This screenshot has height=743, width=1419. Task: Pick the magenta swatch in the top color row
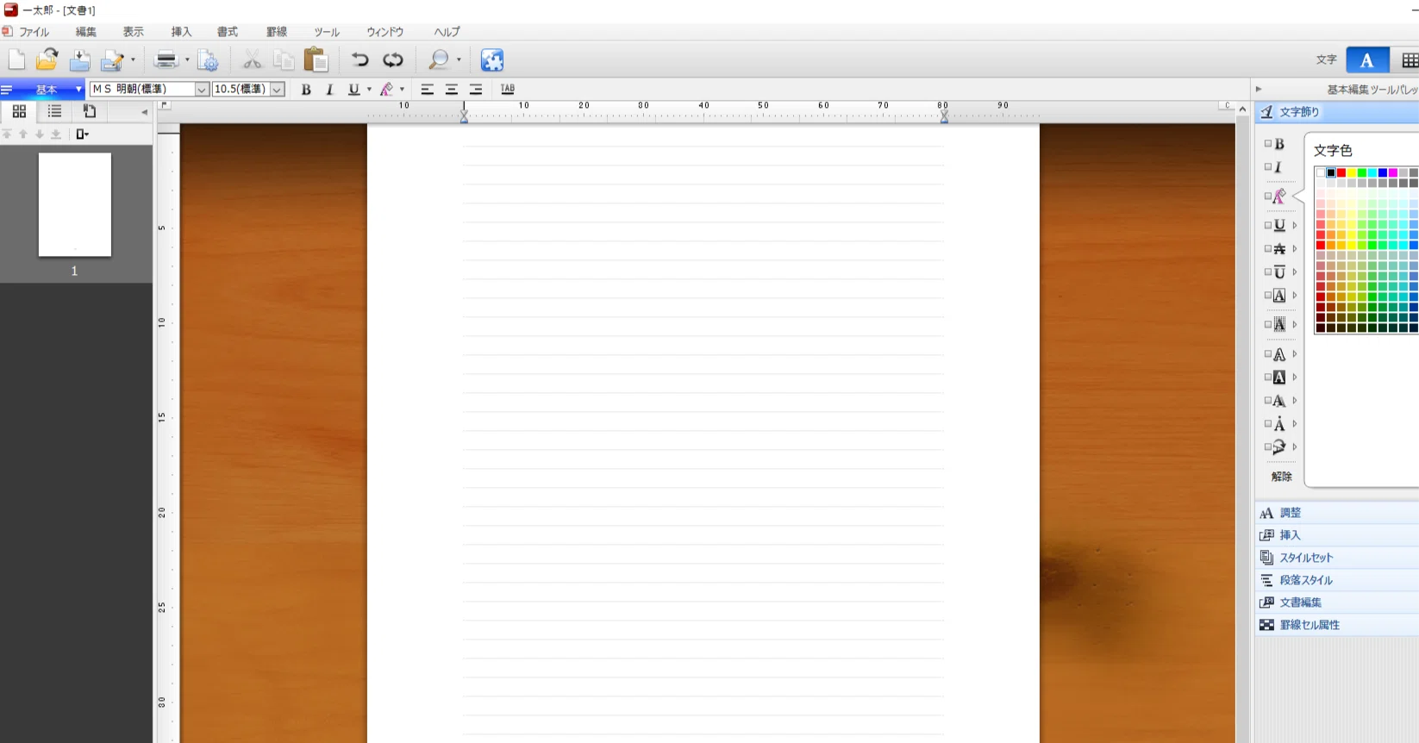(x=1393, y=172)
